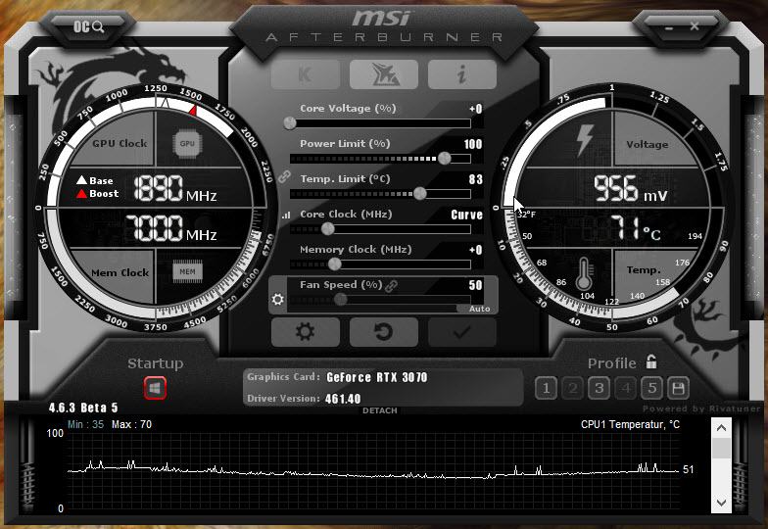Click the thermometer temperature icon
This screenshot has height=529, width=768.
click(x=584, y=274)
